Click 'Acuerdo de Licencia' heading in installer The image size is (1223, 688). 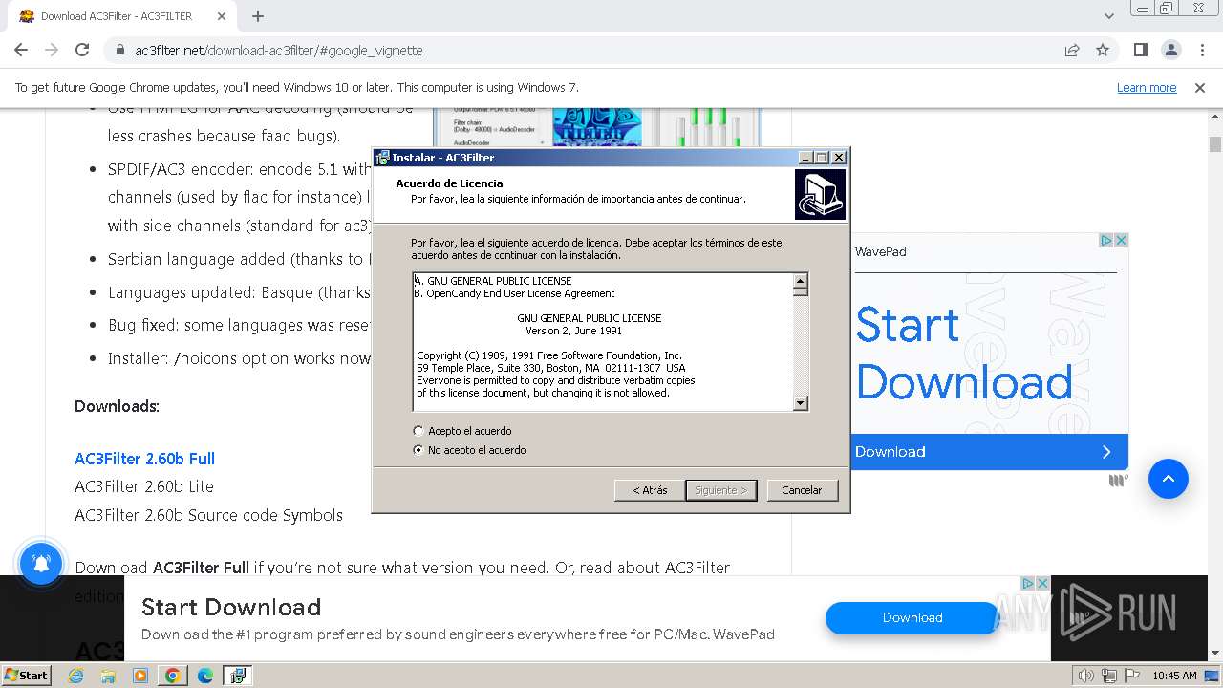449,183
